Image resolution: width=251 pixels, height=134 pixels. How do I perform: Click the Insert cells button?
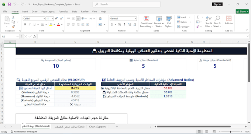click(182, 17)
